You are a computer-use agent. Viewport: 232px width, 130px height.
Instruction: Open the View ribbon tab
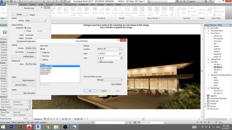coord(93,5)
